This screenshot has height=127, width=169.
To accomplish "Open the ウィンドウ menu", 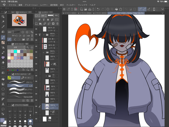I will click(x=82, y=5).
